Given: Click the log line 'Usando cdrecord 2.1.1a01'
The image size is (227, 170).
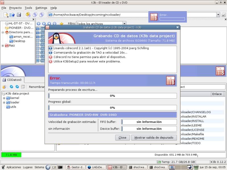Looking at the screenshot, I should click(99, 48).
